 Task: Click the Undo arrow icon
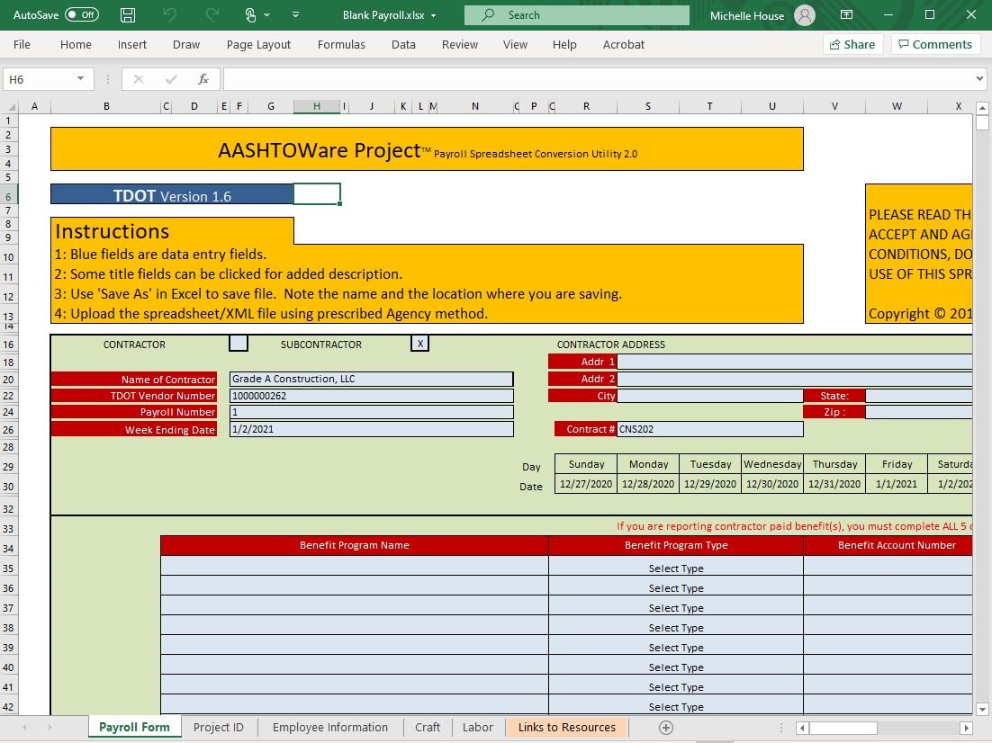point(169,15)
